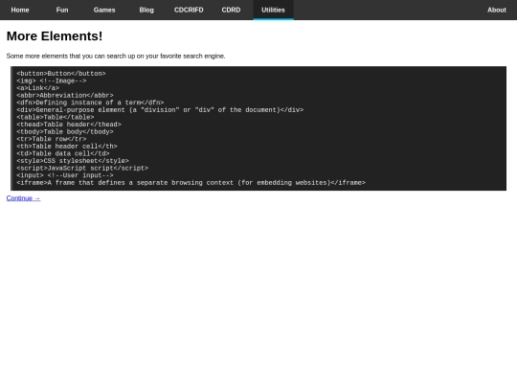This screenshot has height=388, width=517.
Task: Follow the Continue → link
Action: point(23,198)
